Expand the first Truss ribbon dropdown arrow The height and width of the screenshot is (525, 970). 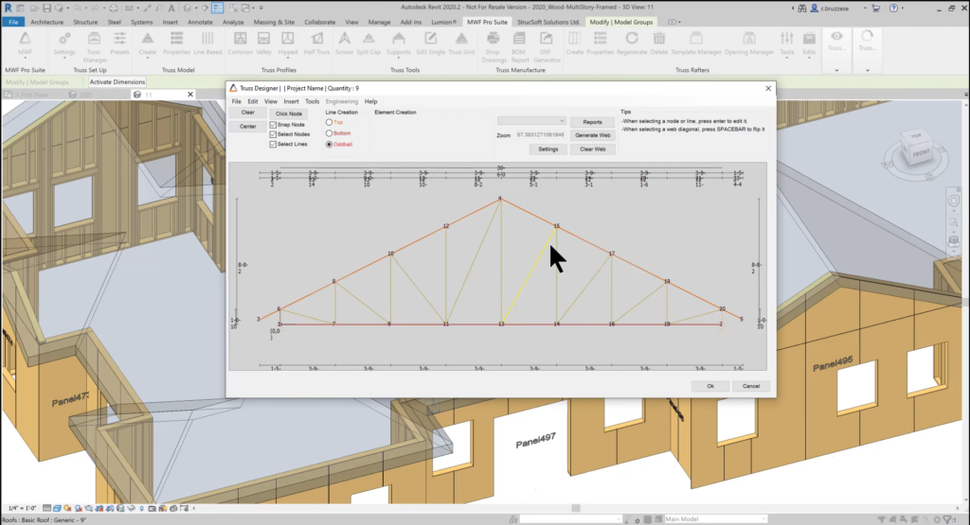[x=836, y=70]
